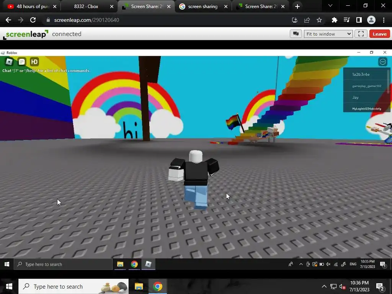Select player gameplay_gamer102 in leaderboard
This screenshot has height=294, width=392.
pos(366,86)
